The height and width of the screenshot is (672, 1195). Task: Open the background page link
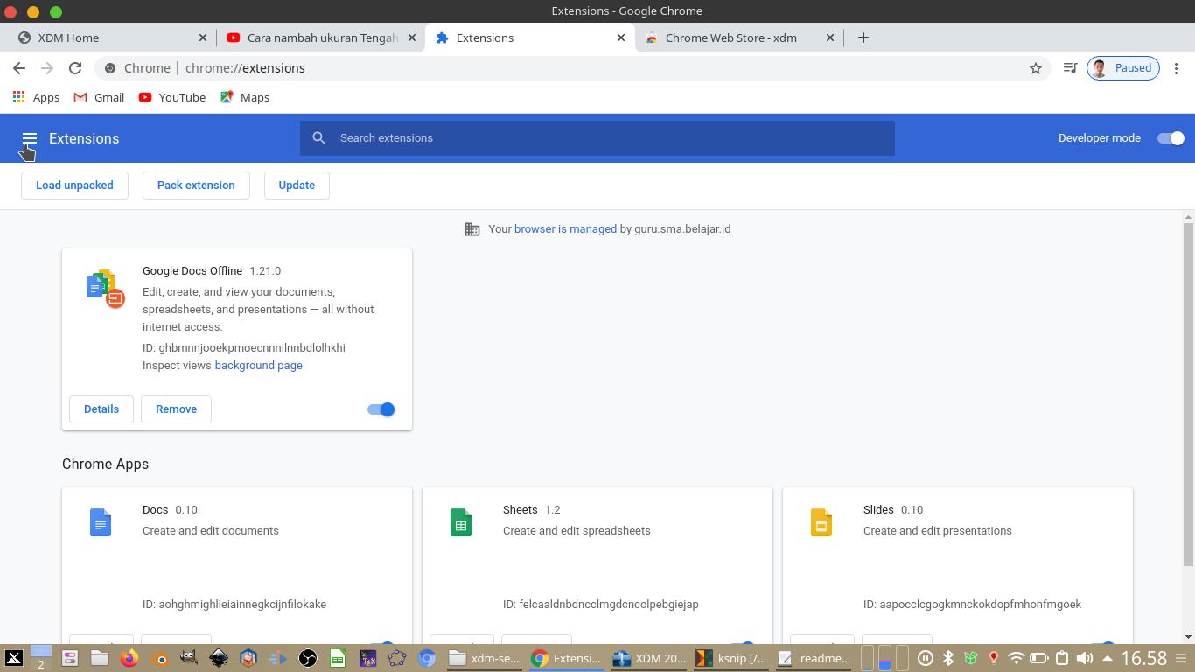coord(258,366)
